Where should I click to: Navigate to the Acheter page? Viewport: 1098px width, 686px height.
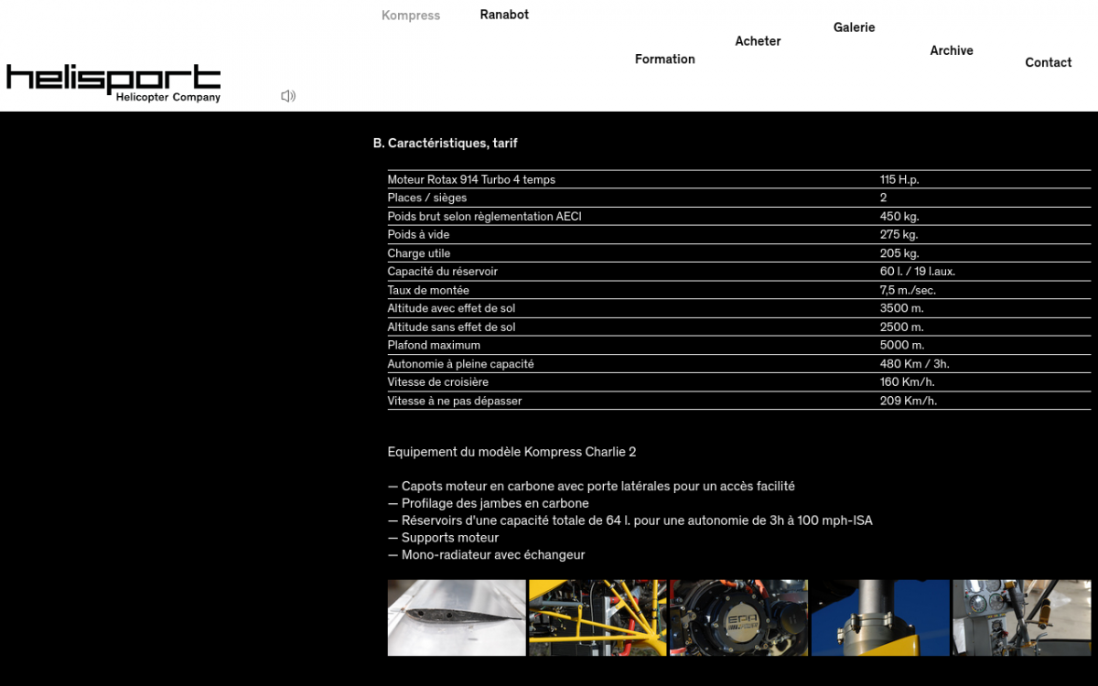pyautogui.click(x=758, y=41)
